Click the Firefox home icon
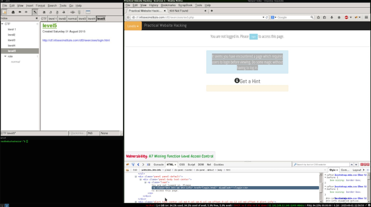Viewport: 371px width, 207px height. [339, 17]
